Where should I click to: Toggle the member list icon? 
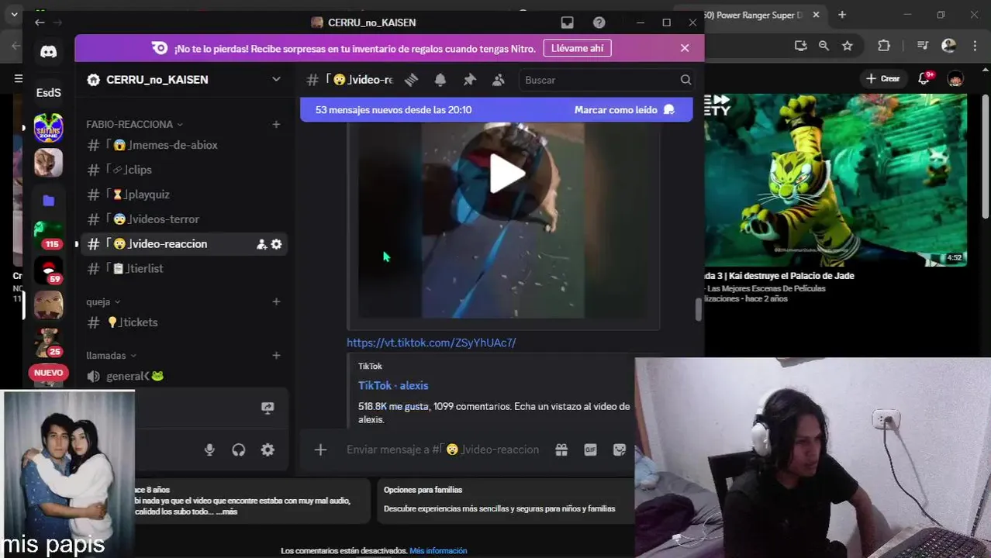(498, 80)
